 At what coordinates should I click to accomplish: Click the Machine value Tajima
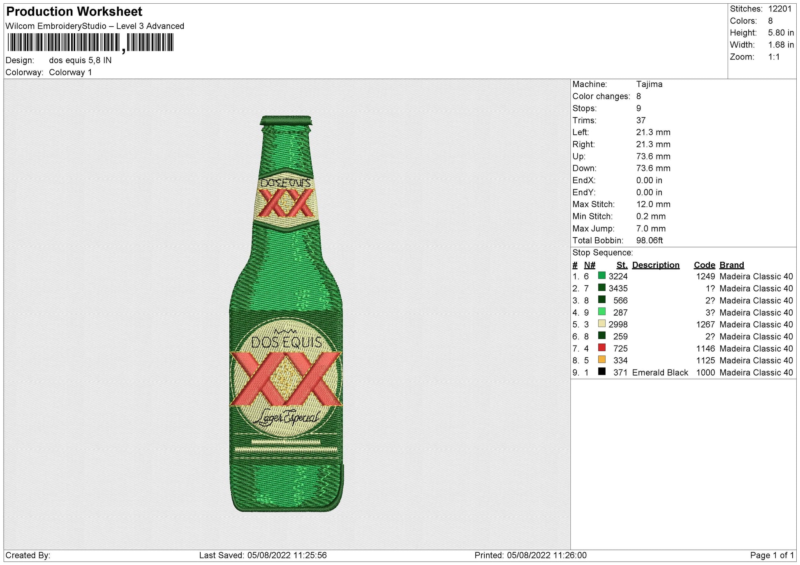coord(650,84)
